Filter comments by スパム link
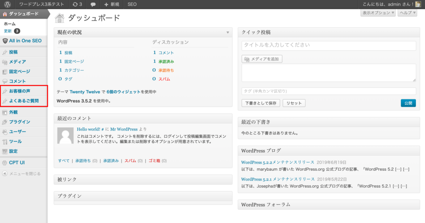The image size is (425, 223). (x=130, y=161)
